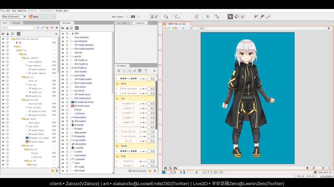
Task: Open the Multi View dropdown
Action: pyautogui.click(x=323, y=172)
